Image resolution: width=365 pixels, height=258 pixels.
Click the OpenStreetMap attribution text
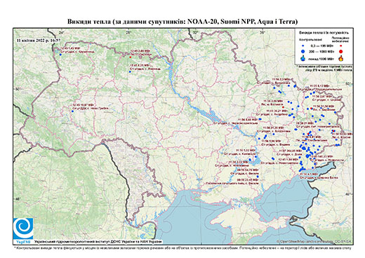[x=314, y=241]
